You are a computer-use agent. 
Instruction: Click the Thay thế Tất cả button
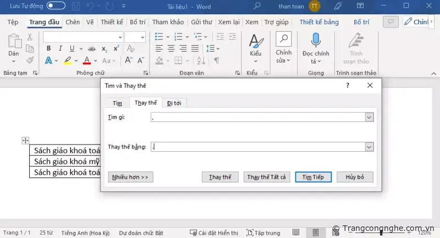[x=267, y=177]
